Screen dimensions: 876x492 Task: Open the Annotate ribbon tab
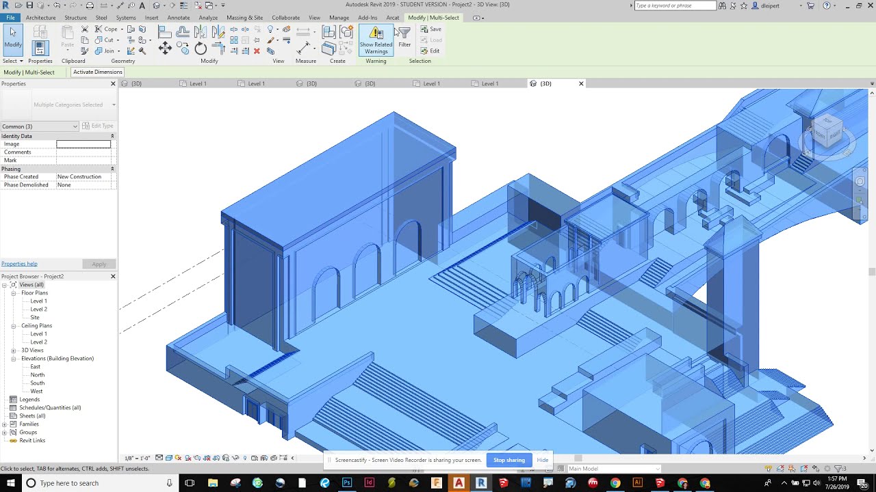pyautogui.click(x=179, y=18)
